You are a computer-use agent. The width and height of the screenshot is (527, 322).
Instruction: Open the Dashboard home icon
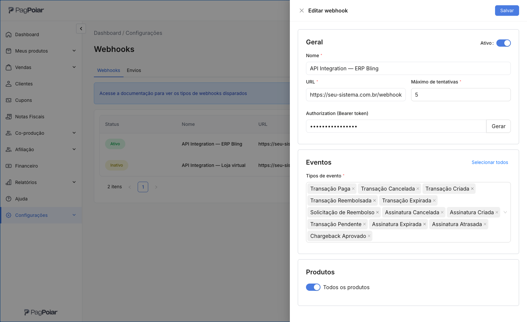coord(9,34)
